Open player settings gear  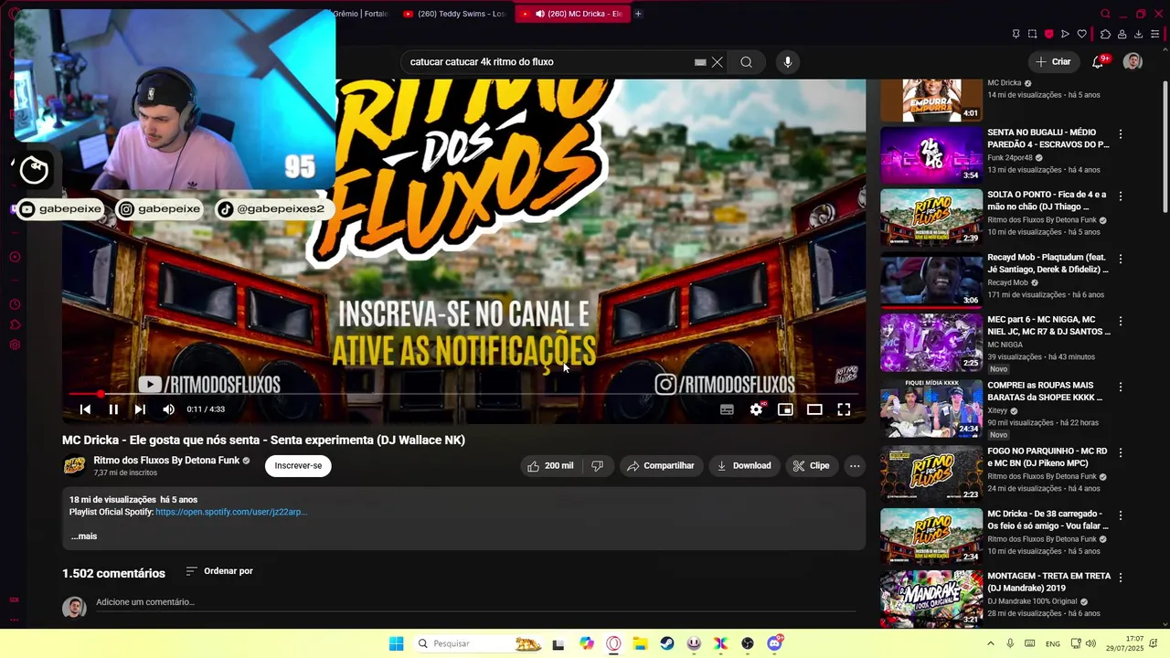tap(756, 409)
